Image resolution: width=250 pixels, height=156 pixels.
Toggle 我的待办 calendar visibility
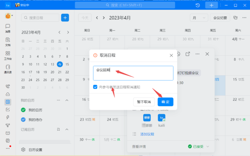coord(23,119)
